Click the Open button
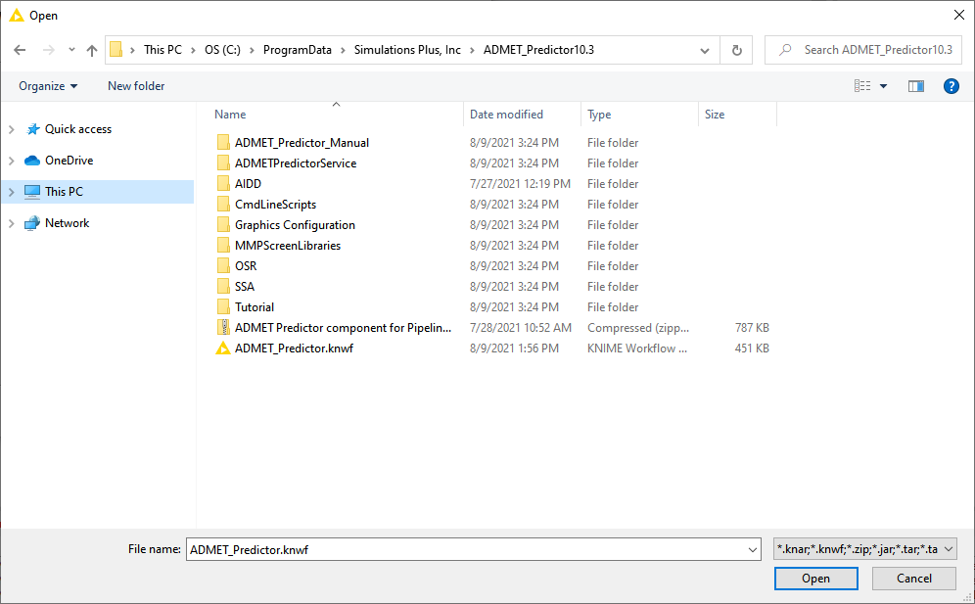This screenshot has height=604, width=975. tap(815, 579)
